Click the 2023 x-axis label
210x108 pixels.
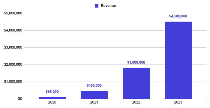click(178, 102)
